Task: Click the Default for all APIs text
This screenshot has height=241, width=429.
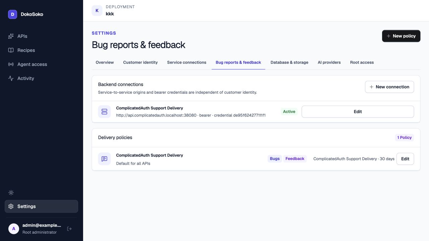Action: [133, 163]
